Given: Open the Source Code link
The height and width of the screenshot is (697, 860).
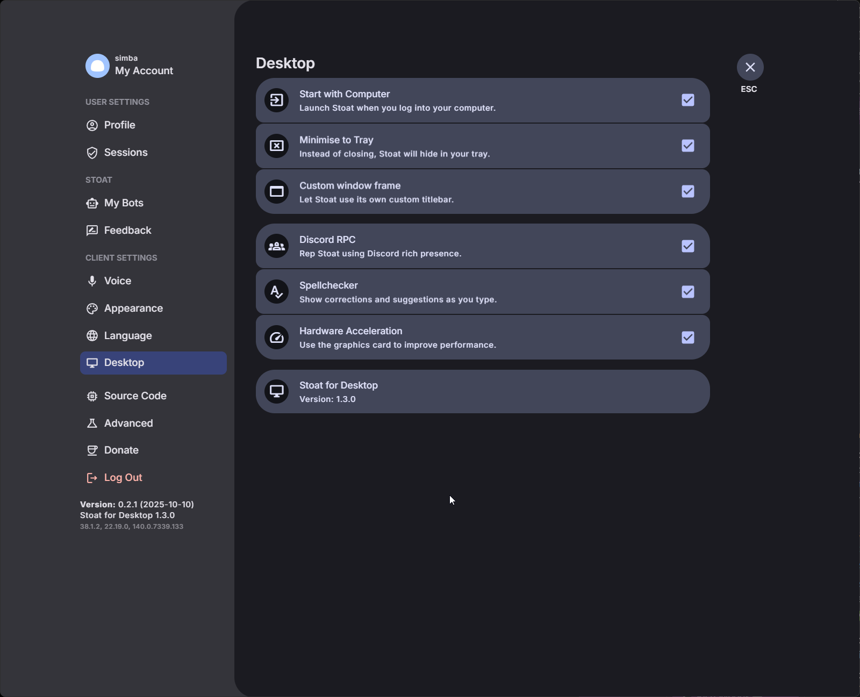Looking at the screenshot, I should click(153, 396).
